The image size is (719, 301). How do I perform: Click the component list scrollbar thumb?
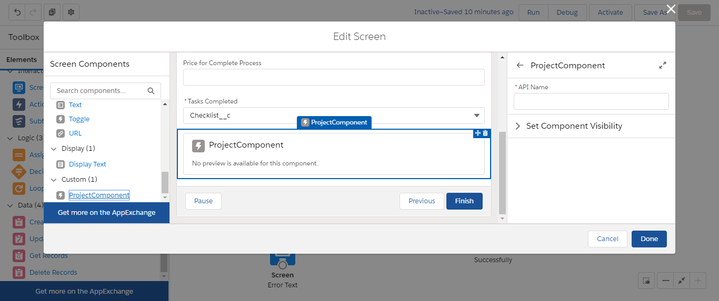tap(165, 182)
